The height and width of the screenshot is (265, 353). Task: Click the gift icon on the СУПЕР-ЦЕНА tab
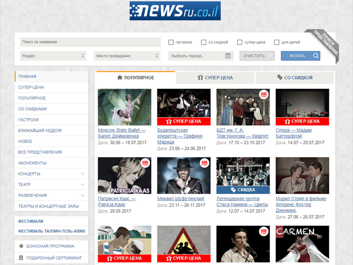tap(200, 77)
